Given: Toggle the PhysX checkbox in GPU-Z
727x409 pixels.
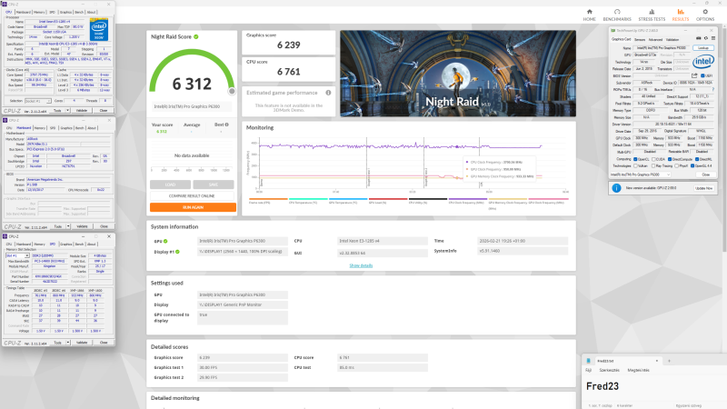Looking at the screenshot, I should pos(676,166).
